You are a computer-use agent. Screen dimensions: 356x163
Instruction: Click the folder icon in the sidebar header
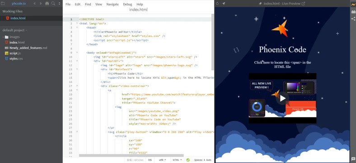click(x=3, y=4)
